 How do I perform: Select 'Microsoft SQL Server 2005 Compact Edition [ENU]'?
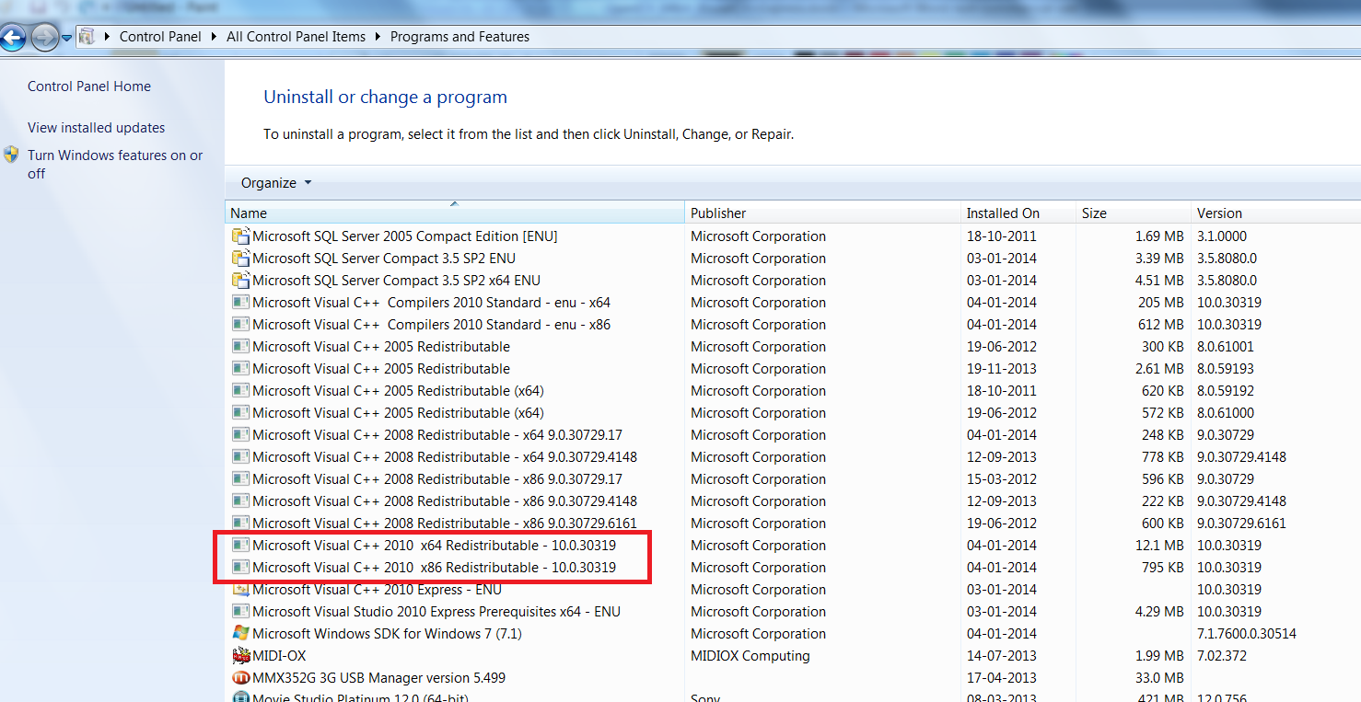click(405, 236)
